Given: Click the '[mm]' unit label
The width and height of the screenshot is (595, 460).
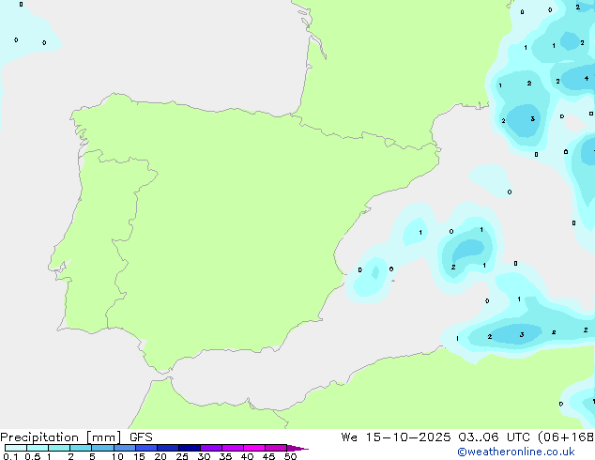Looking at the screenshot, I should 103,437.
